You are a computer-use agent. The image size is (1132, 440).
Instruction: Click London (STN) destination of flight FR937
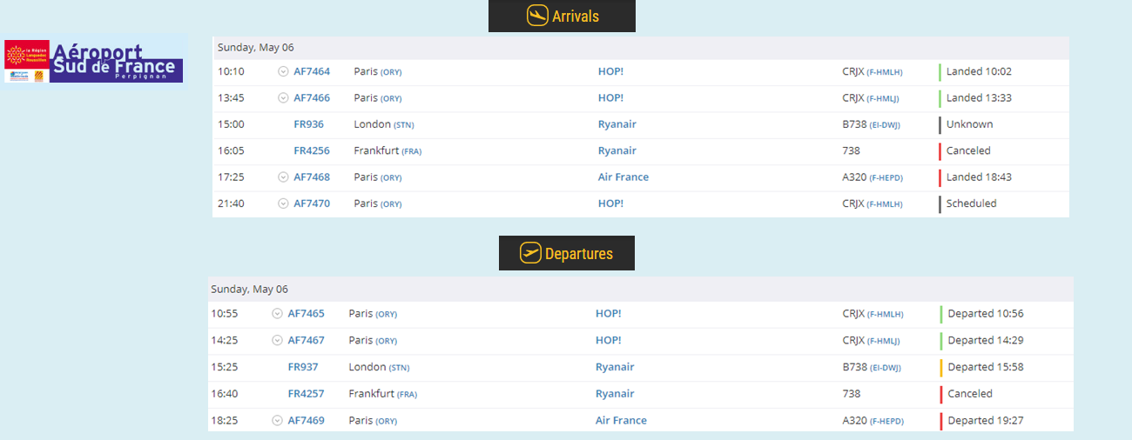point(378,367)
